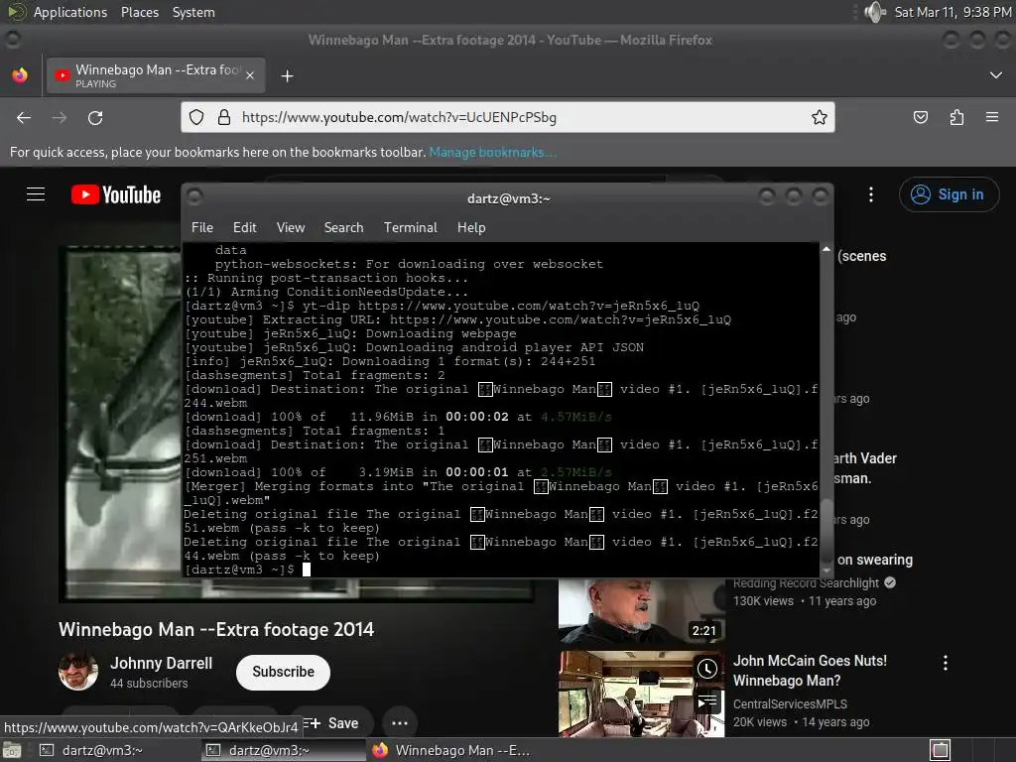Go back one page in Firefox
Screen dimensions: 1016x762
(x=24, y=118)
